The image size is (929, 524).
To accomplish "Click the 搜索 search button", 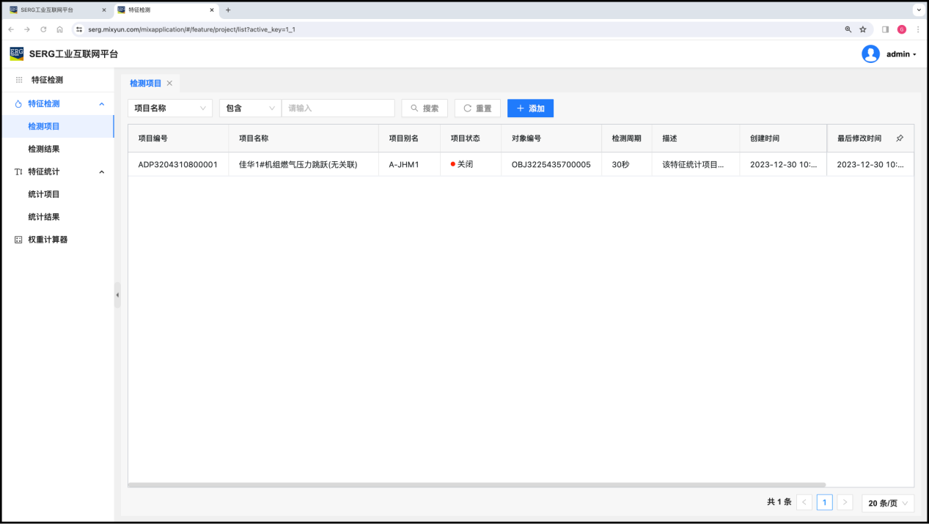I will pyautogui.click(x=425, y=108).
